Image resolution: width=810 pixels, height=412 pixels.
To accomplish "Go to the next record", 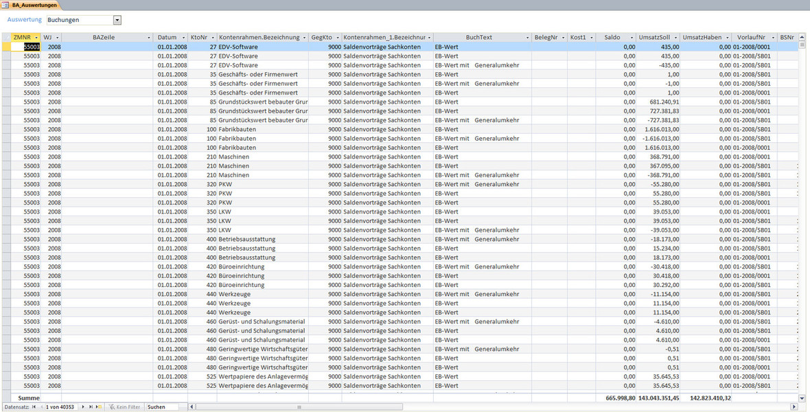I will pyautogui.click(x=82, y=407).
